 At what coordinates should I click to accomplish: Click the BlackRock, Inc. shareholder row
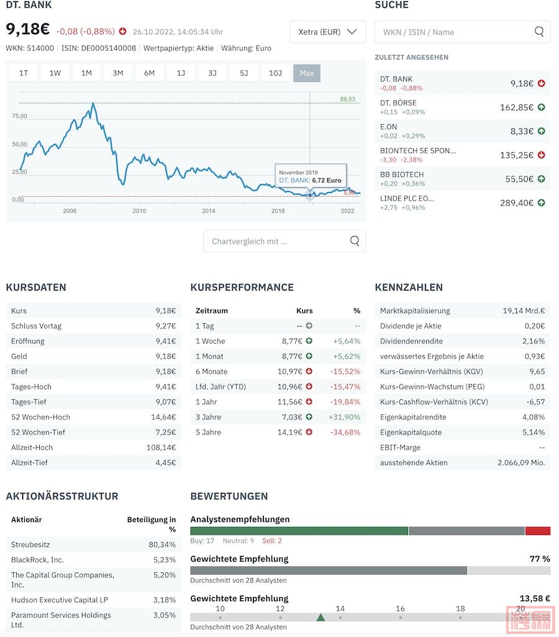[94, 560]
